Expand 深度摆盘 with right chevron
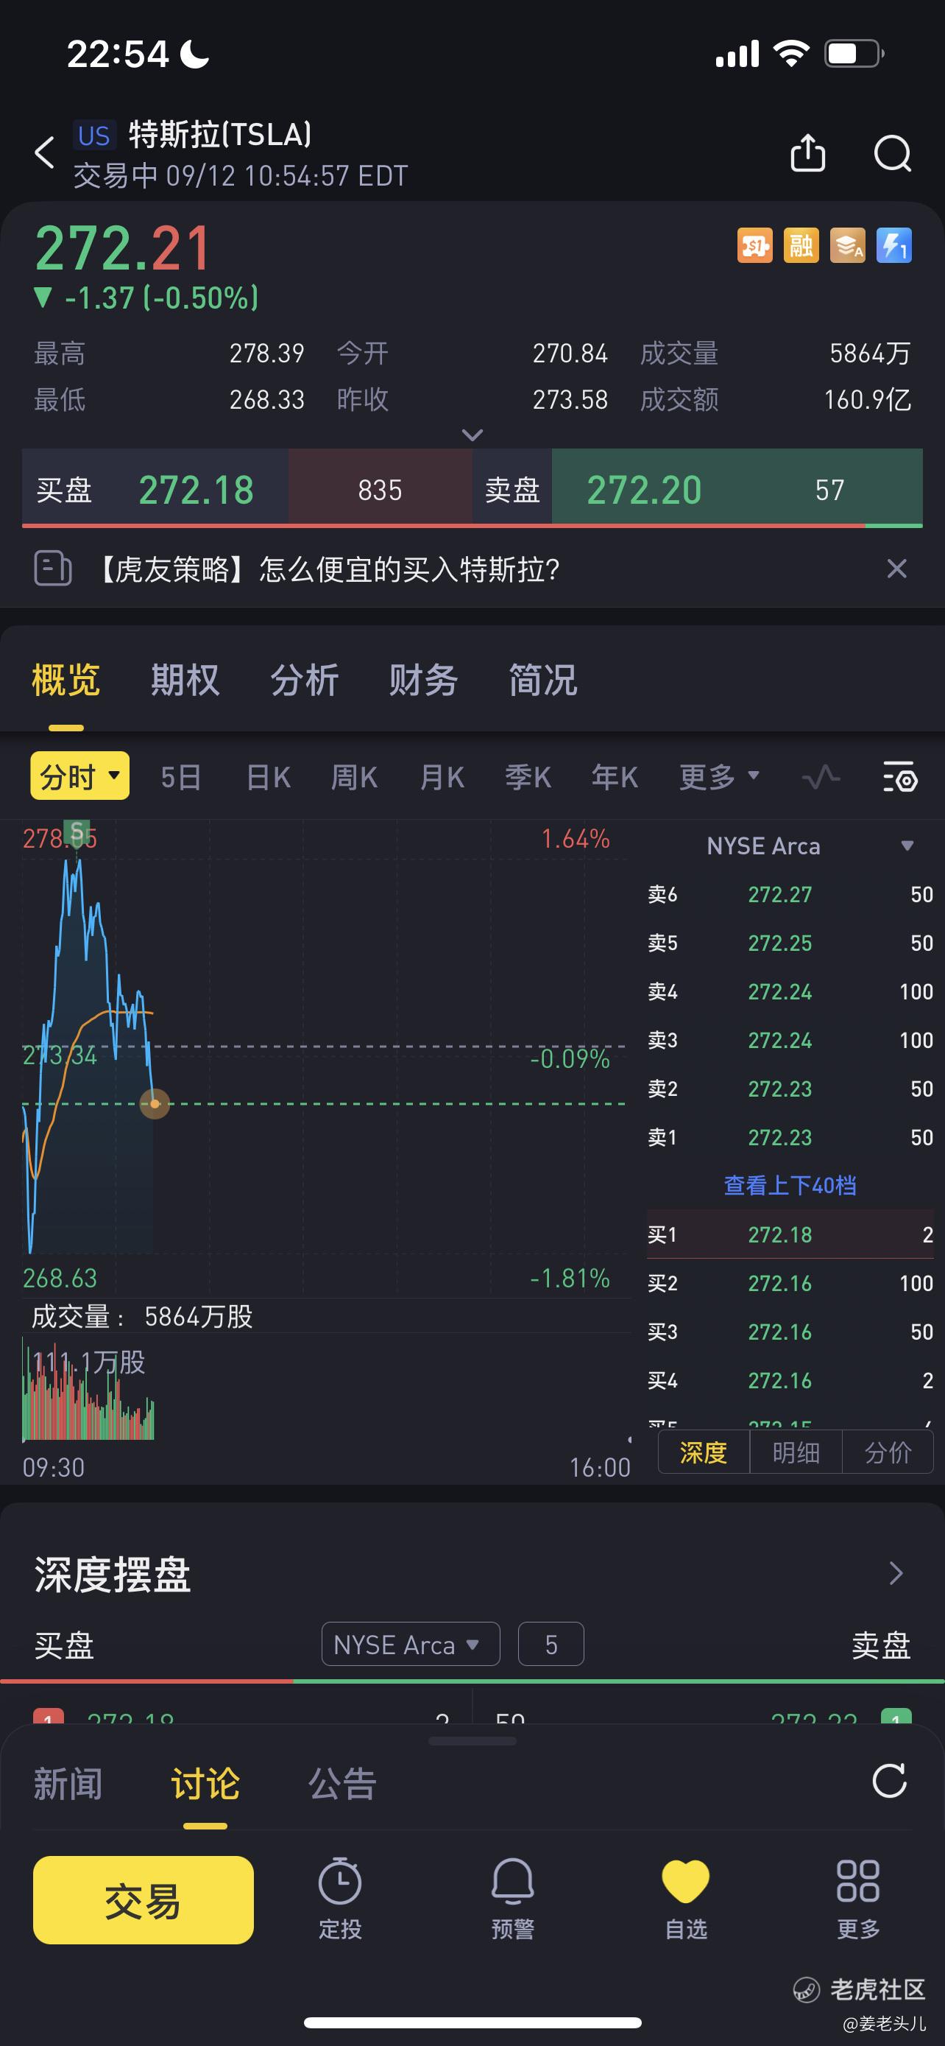 point(896,1573)
